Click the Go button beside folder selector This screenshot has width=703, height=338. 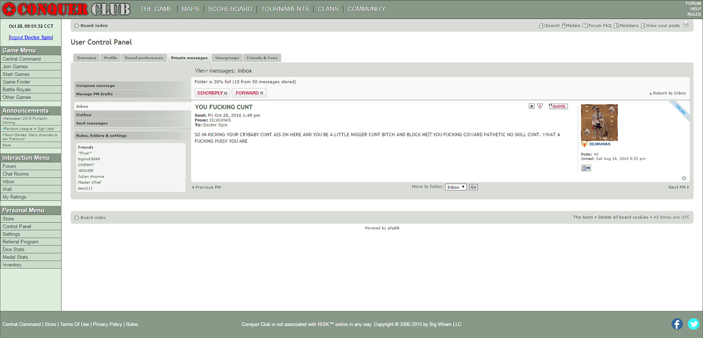click(473, 187)
